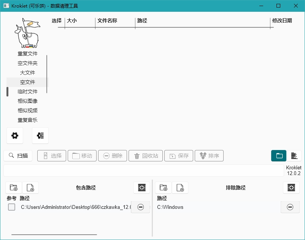This screenshot has width=305, height=240.
Task: Select the 空文件夹 tool
Action: tap(27, 63)
